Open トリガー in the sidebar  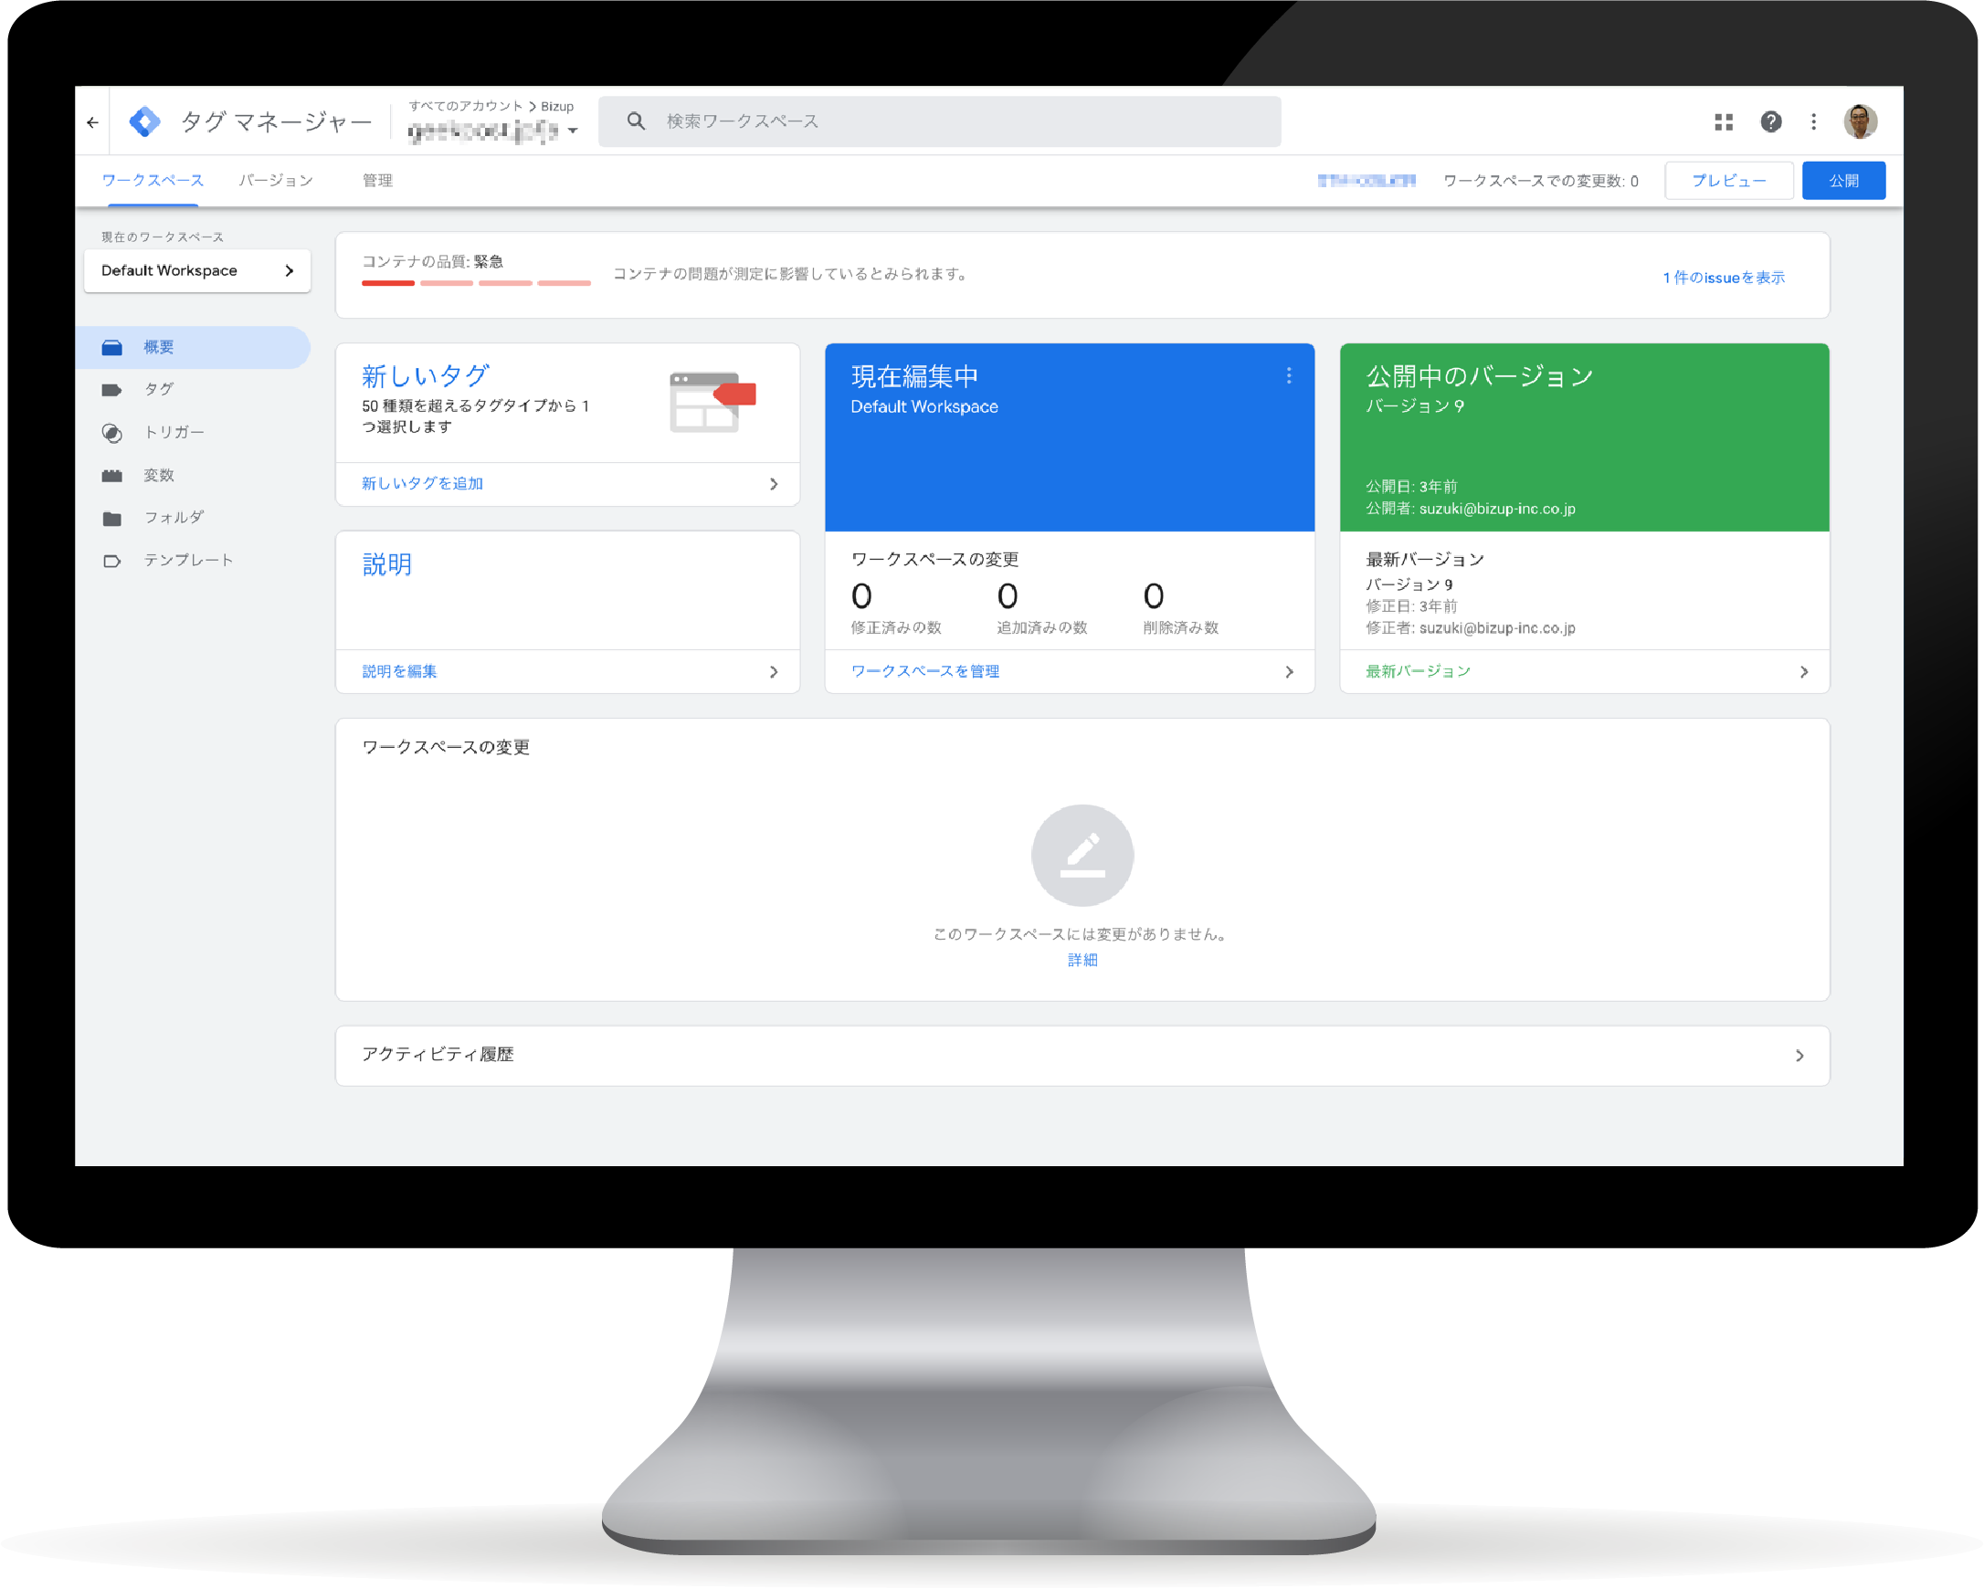point(173,433)
